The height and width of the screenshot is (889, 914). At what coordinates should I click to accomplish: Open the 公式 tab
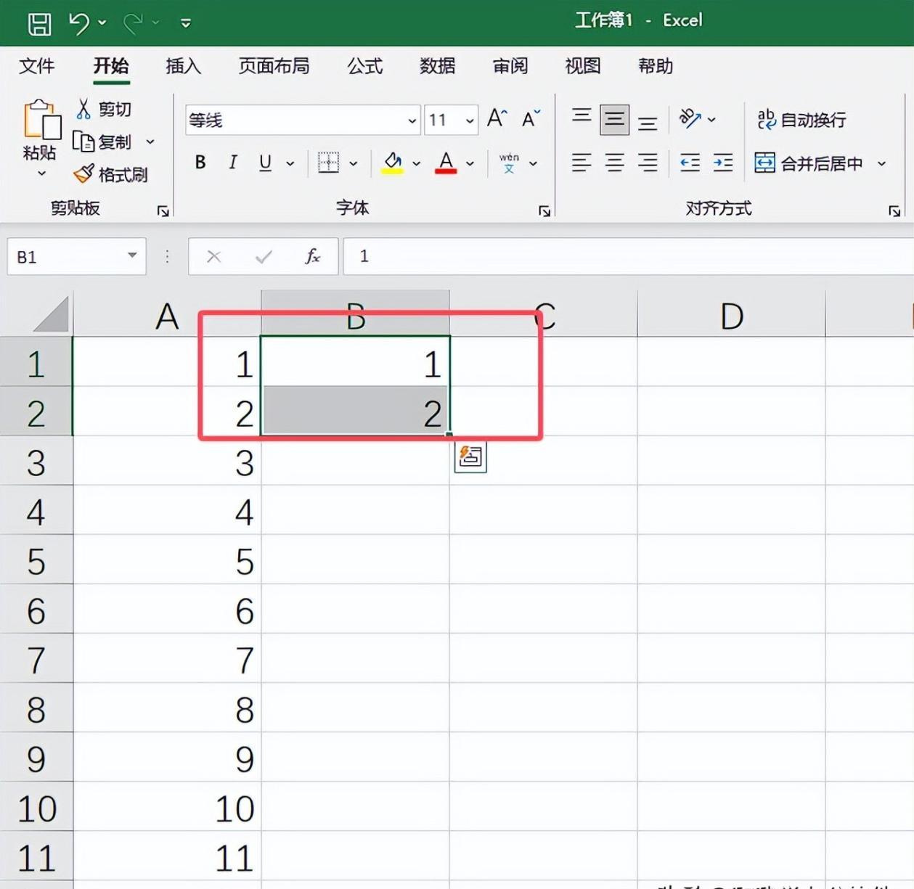click(364, 66)
